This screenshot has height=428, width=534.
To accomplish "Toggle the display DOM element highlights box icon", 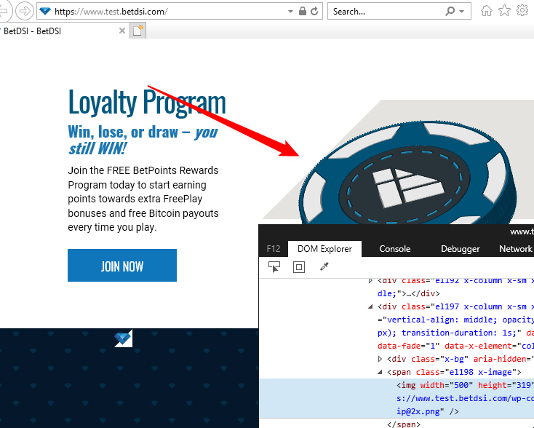I will pos(298,267).
